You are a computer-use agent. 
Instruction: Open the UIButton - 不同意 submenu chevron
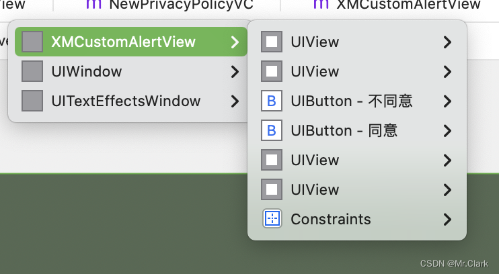point(447,101)
